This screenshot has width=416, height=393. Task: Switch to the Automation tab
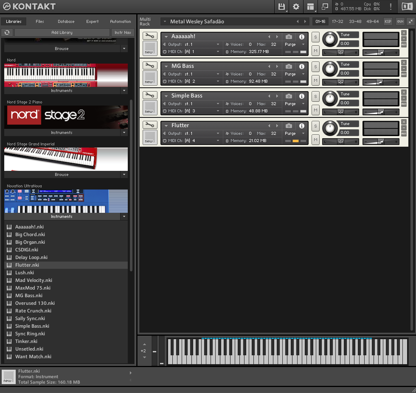point(121,22)
